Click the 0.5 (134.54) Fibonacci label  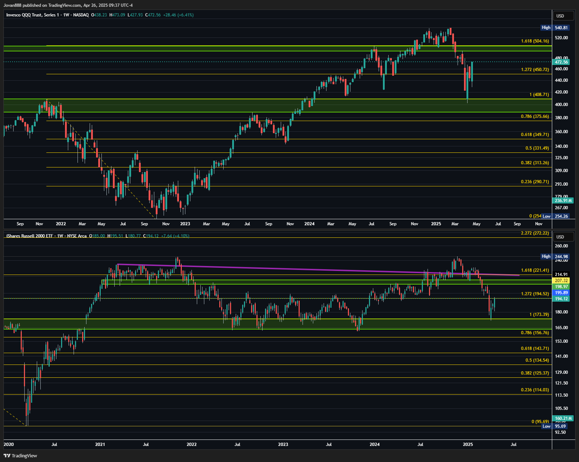click(x=537, y=360)
